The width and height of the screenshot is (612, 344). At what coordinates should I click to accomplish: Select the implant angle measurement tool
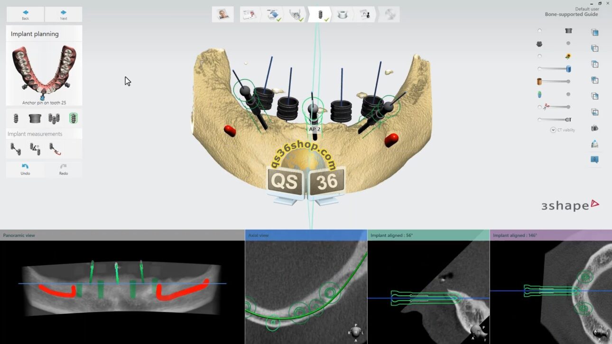coord(35,149)
